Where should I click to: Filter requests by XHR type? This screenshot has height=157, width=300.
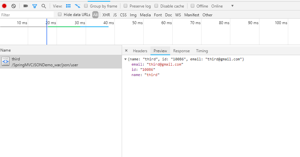[106, 15]
